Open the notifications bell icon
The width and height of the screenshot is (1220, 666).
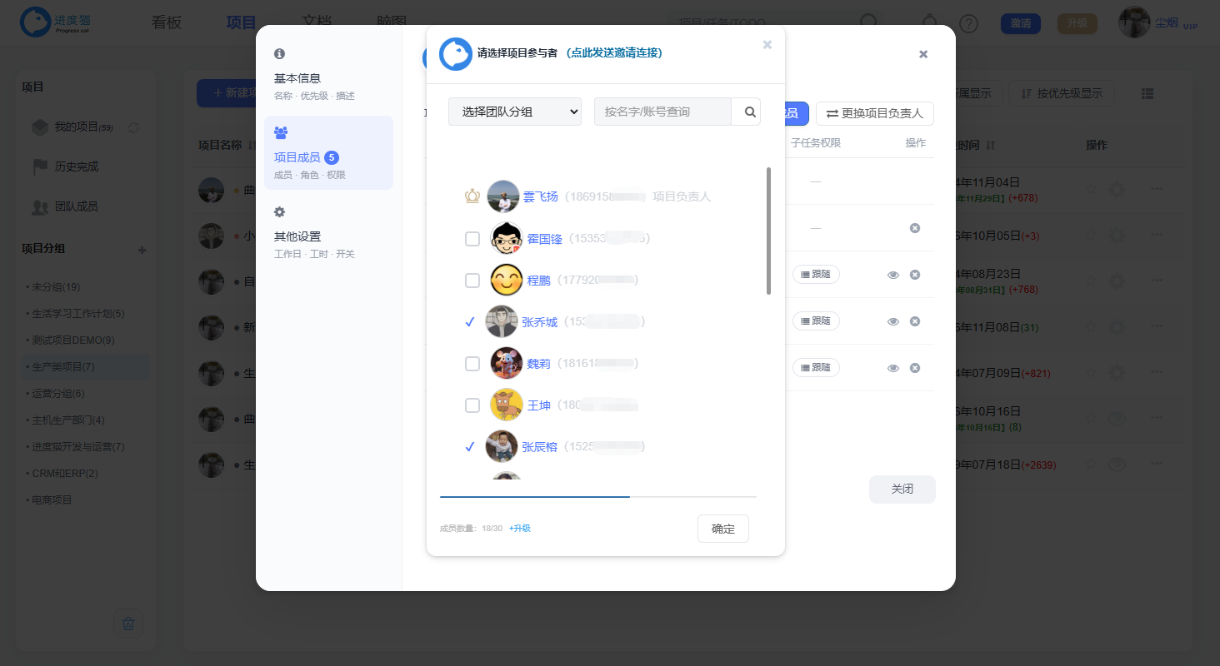click(931, 22)
